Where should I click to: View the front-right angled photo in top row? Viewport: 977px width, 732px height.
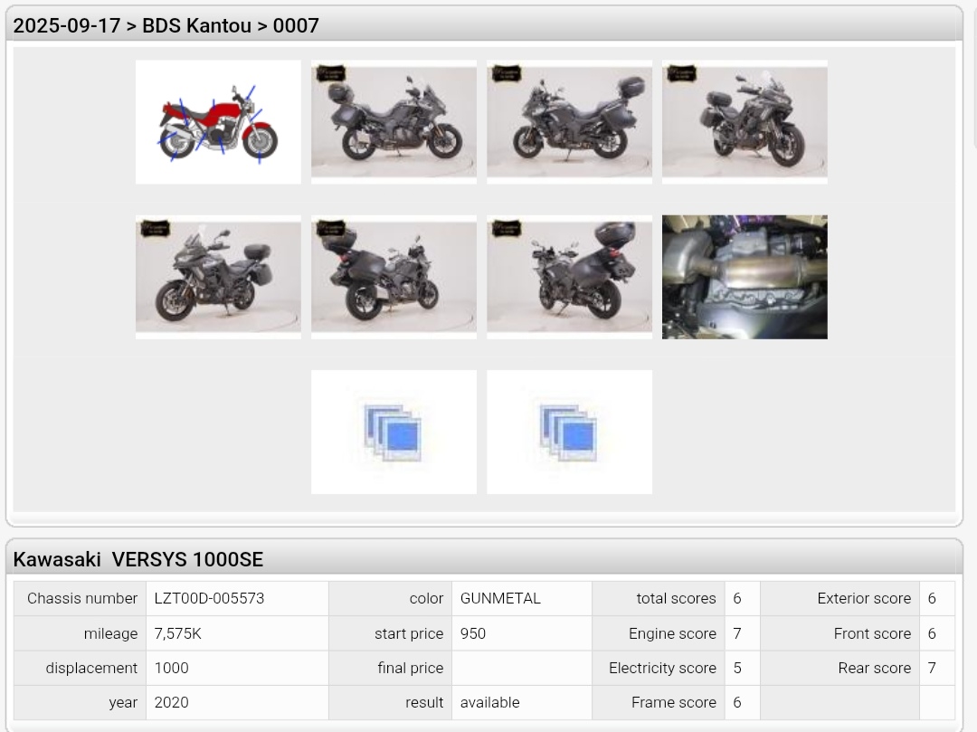[x=745, y=122]
